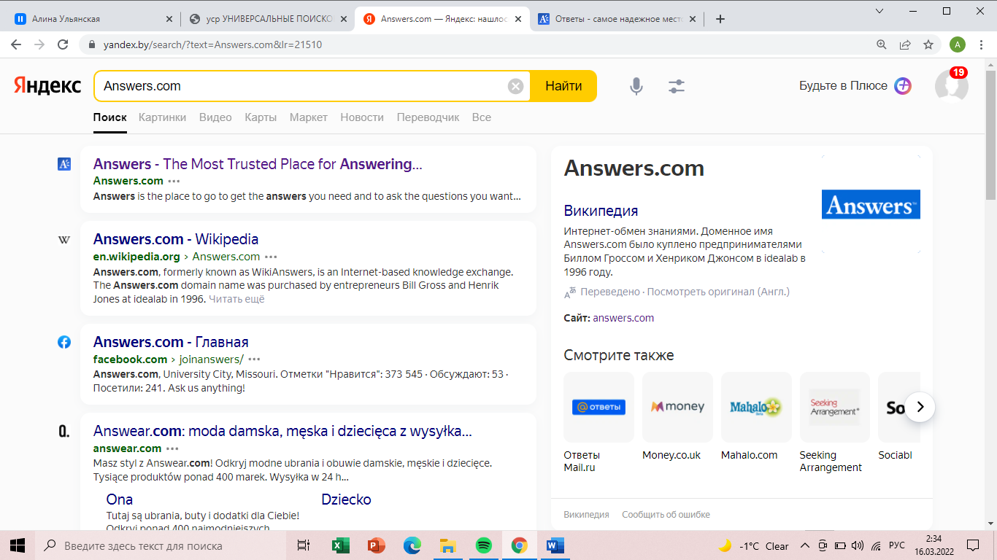Open Википедия link in knowledge panel
The width and height of the screenshot is (997, 560).
(x=601, y=211)
